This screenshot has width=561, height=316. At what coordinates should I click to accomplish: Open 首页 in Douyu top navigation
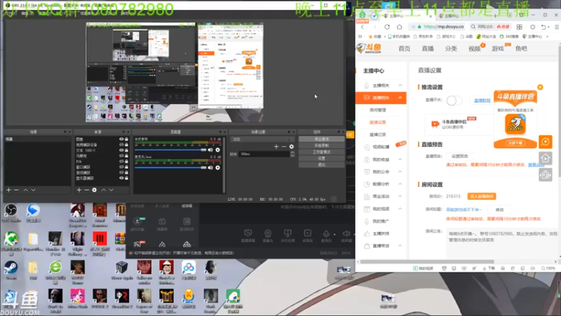(405, 48)
